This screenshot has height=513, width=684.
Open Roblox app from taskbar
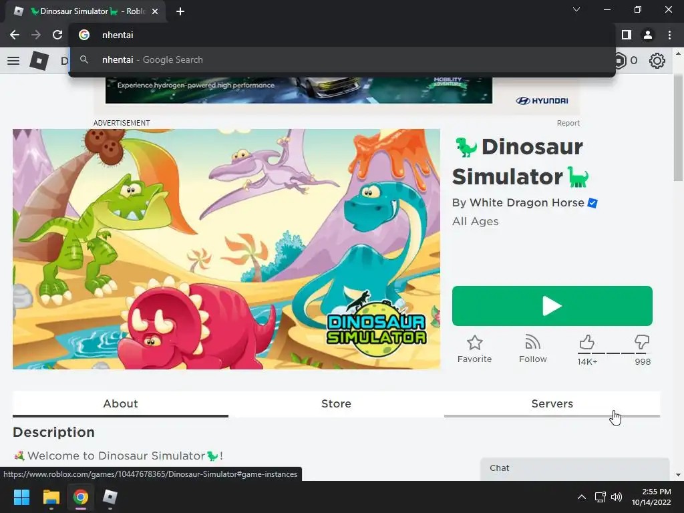coord(110,497)
